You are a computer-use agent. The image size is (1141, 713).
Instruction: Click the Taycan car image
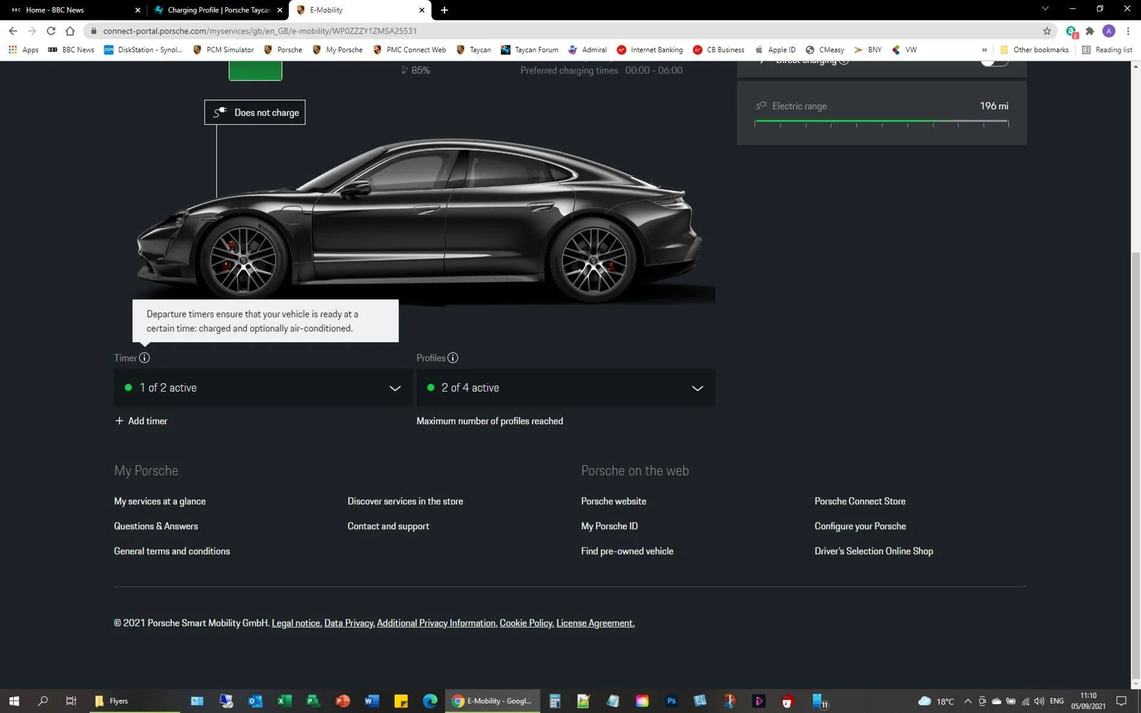[420, 222]
